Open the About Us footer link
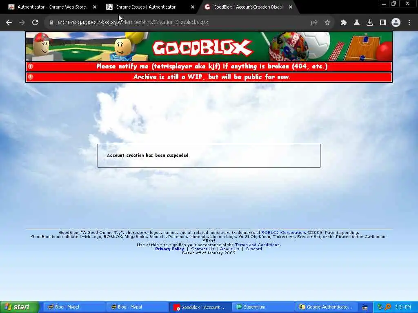This screenshot has height=313, width=418. click(229, 249)
